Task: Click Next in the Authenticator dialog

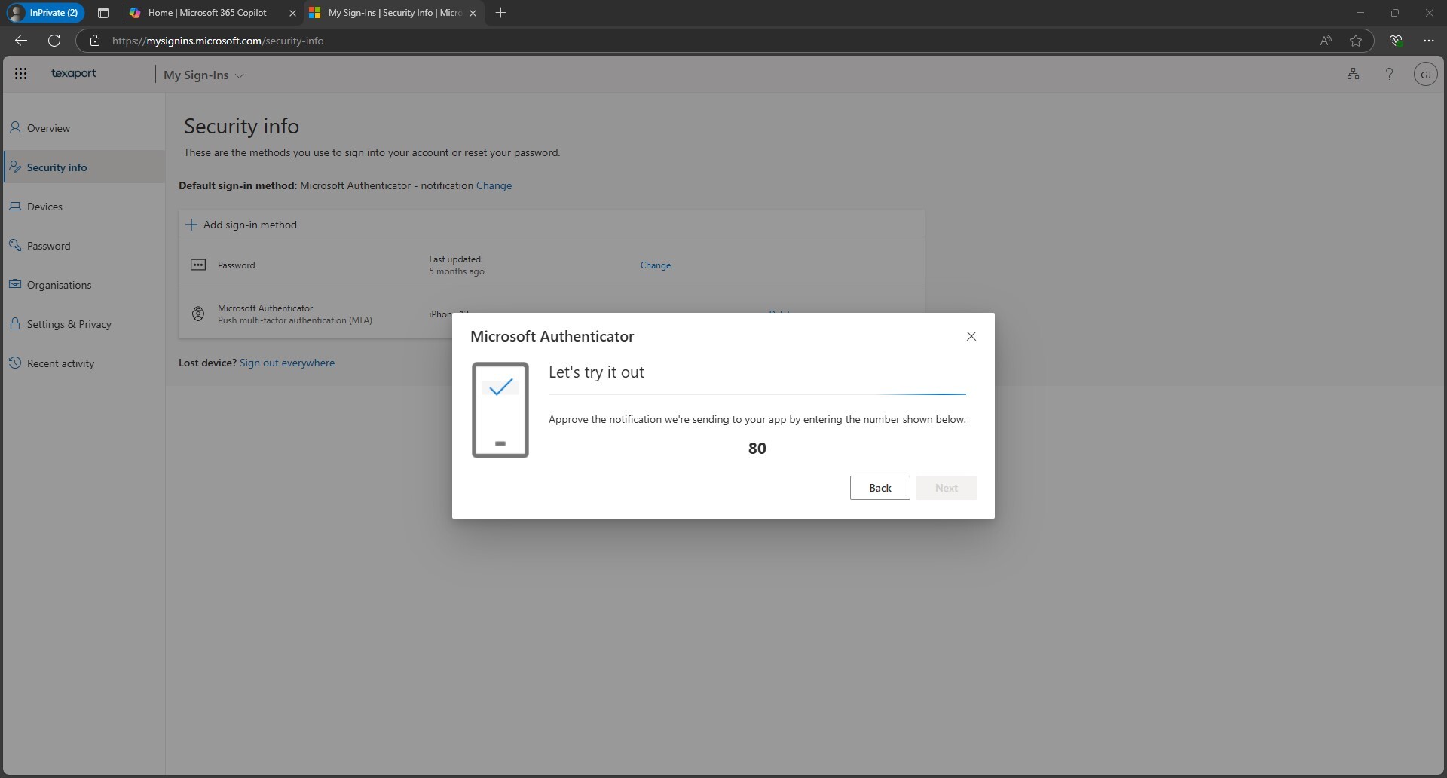Action: [x=947, y=488]
